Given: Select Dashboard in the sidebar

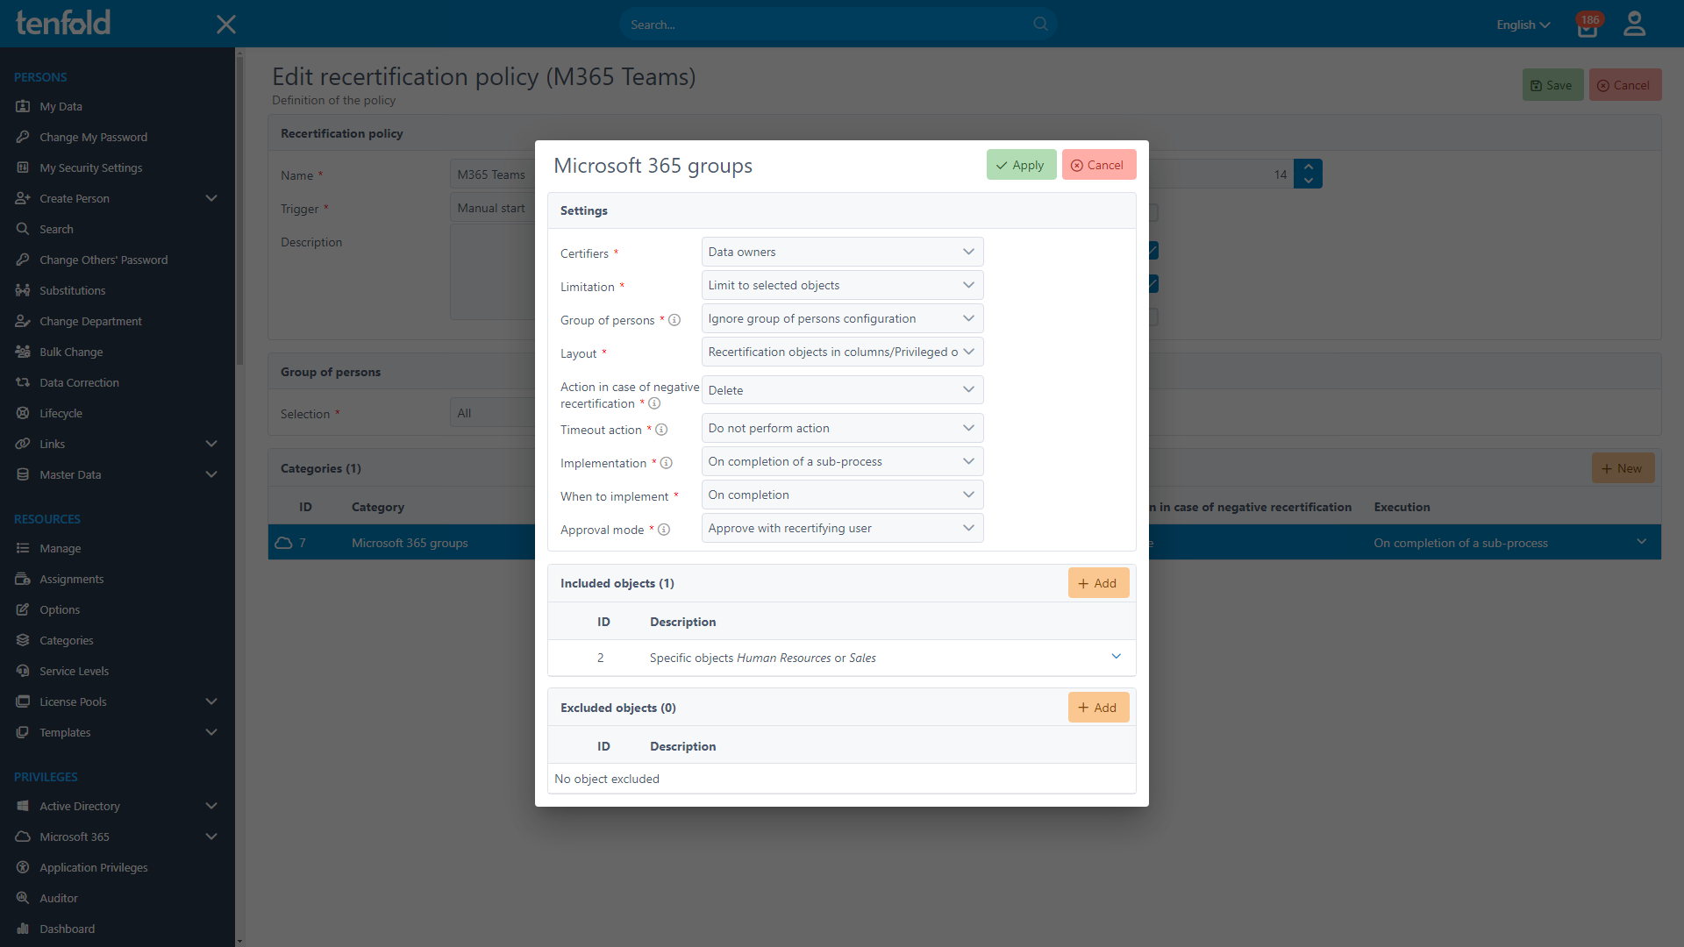Looking at the screenshot, I should (66, 929).
